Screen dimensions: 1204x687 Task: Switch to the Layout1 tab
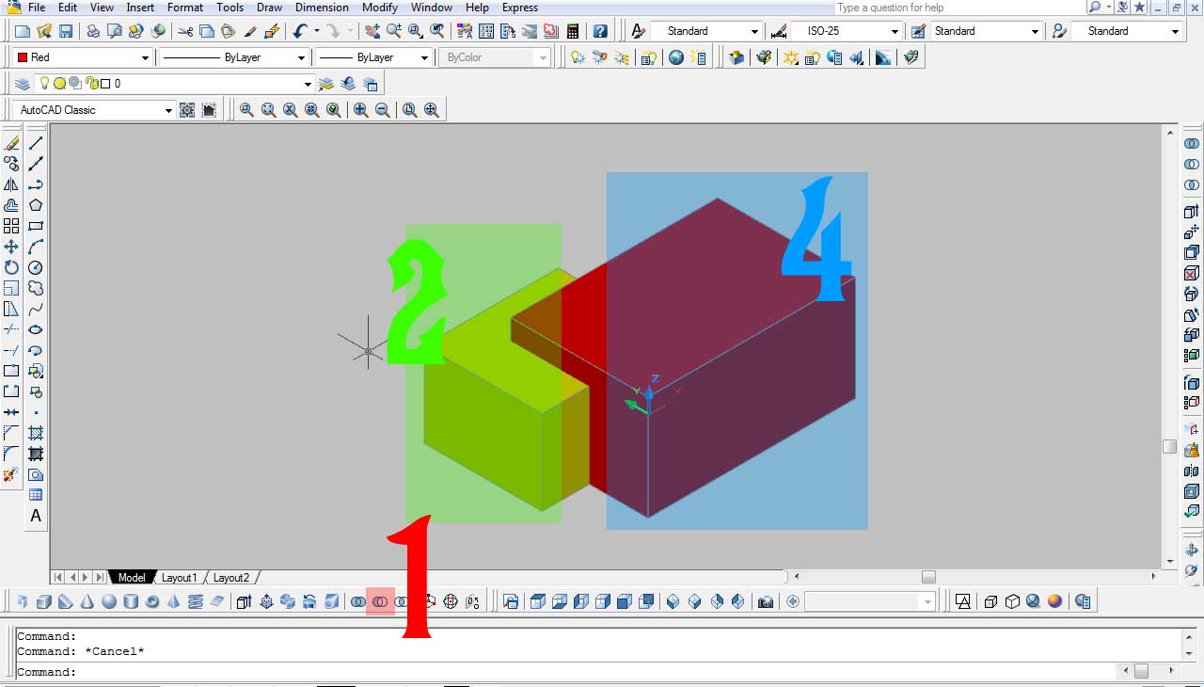(179, 577)
